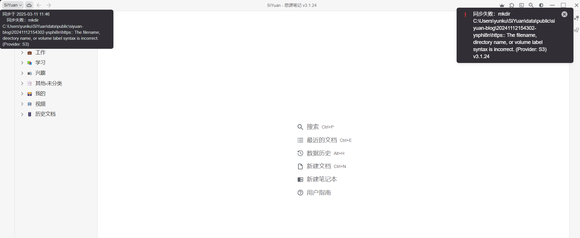Image resolution: width=580 pixels, height=238 pixels.
Task: Minimize the SiYuan window
Action: (x=552, y=5)
